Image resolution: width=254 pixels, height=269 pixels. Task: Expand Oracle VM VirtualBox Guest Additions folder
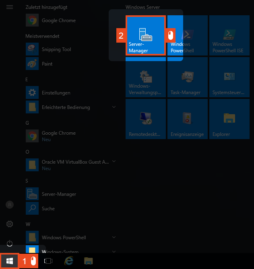tap(114, 162)
